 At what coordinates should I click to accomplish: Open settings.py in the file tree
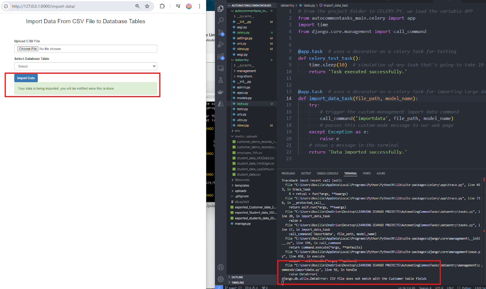pyautogui.click(x=245, y=38)
